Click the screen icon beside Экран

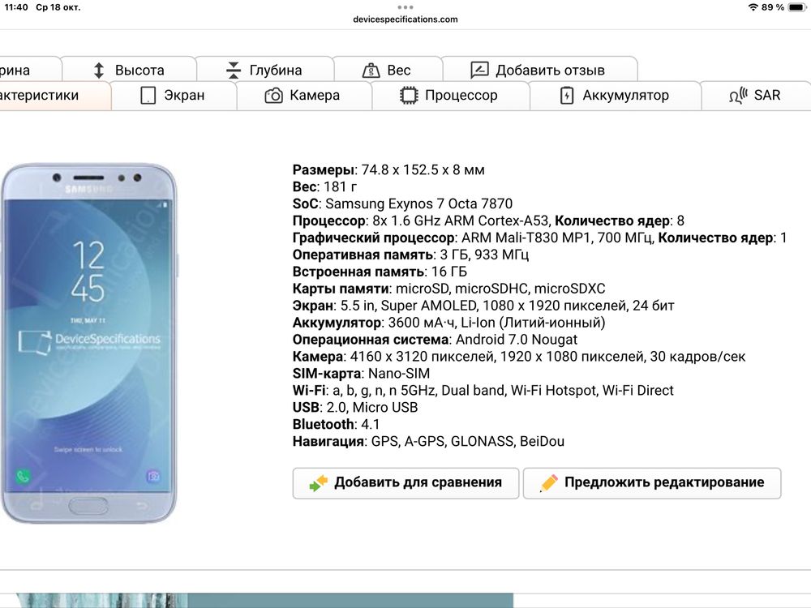tap(148, 96)
